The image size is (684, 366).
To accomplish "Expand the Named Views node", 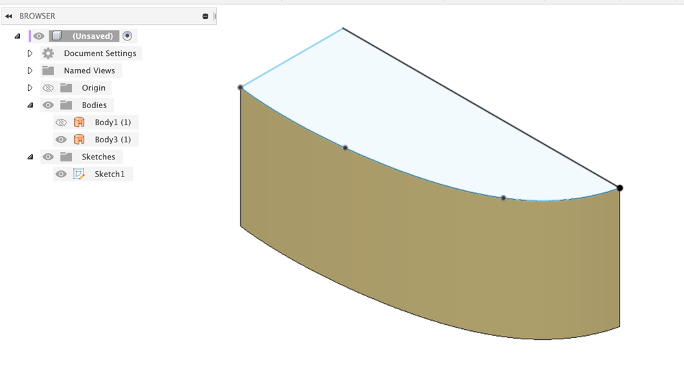I will (29, 70).
